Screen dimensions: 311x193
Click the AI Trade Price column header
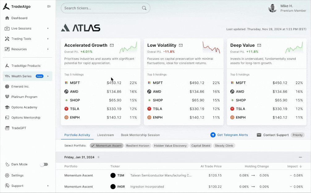point(211,166)
